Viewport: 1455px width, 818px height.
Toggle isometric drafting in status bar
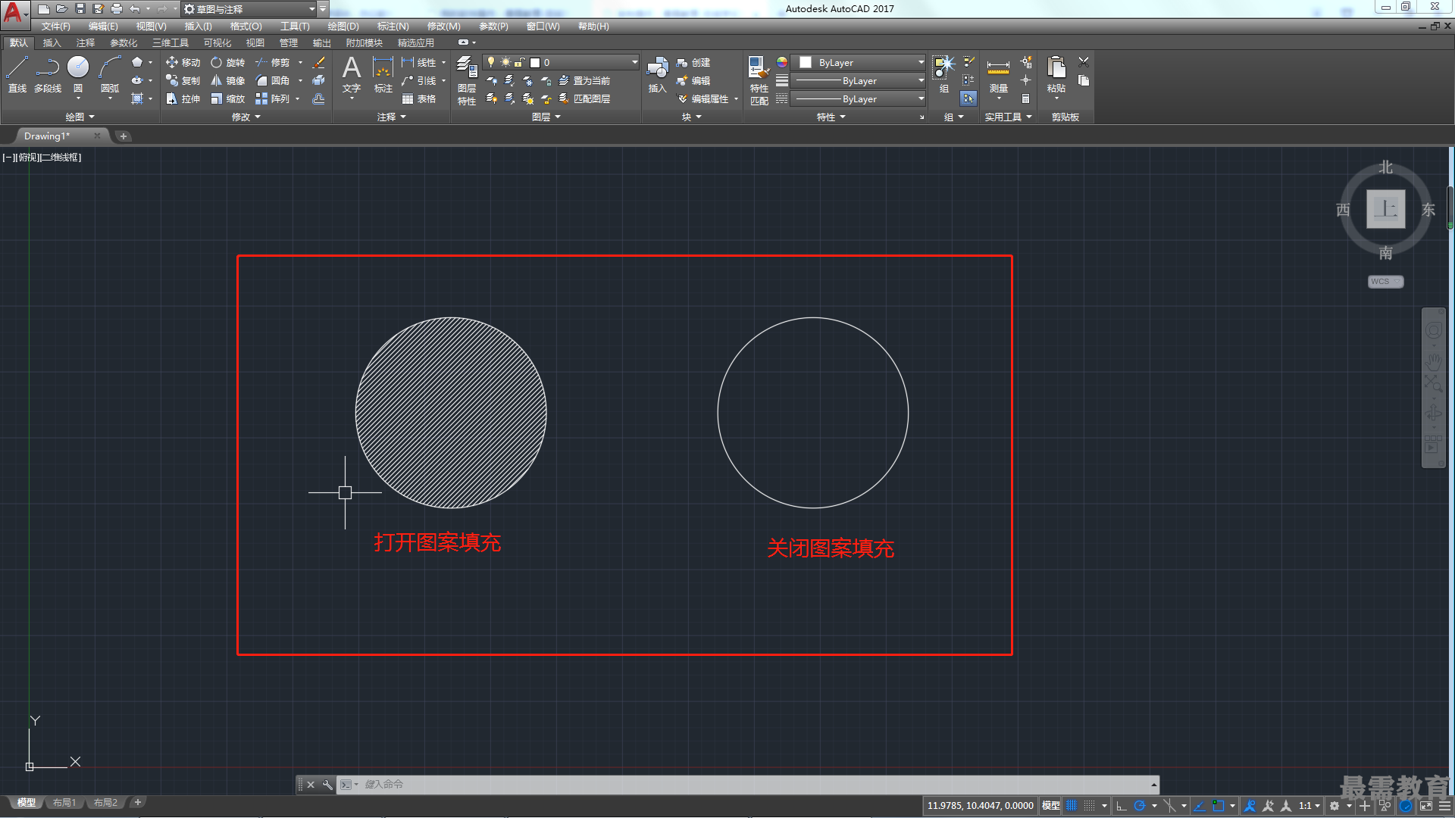point(1169,806)
